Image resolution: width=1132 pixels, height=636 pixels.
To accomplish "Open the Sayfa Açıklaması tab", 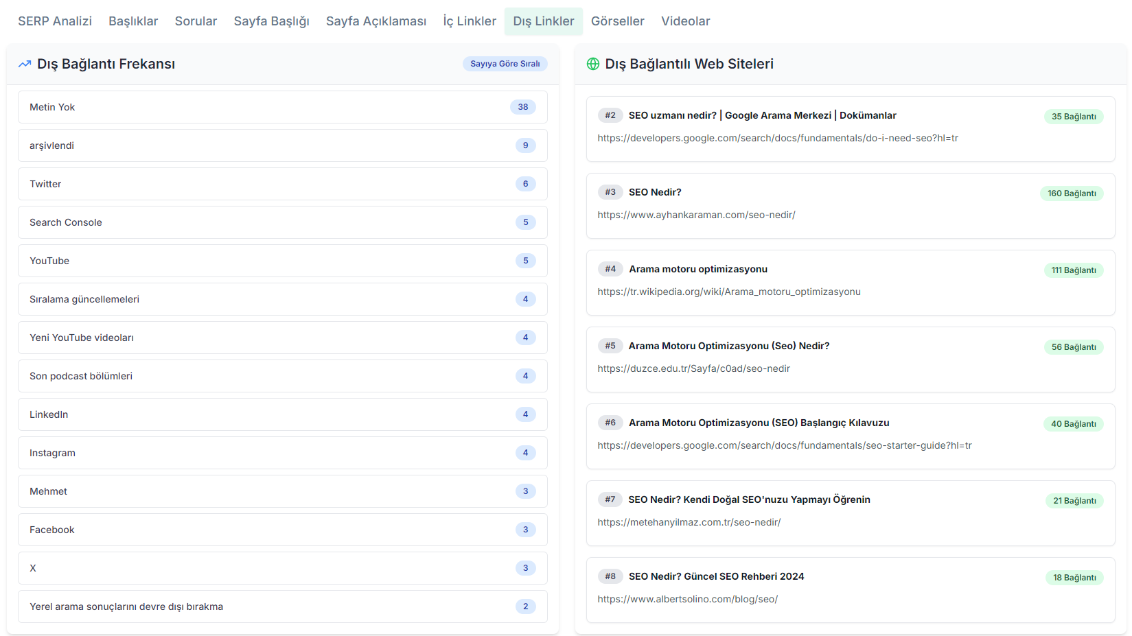I will (376, 21).
